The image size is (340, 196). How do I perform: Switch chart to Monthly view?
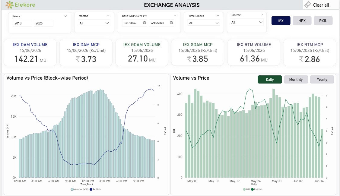tap(296, 80)
